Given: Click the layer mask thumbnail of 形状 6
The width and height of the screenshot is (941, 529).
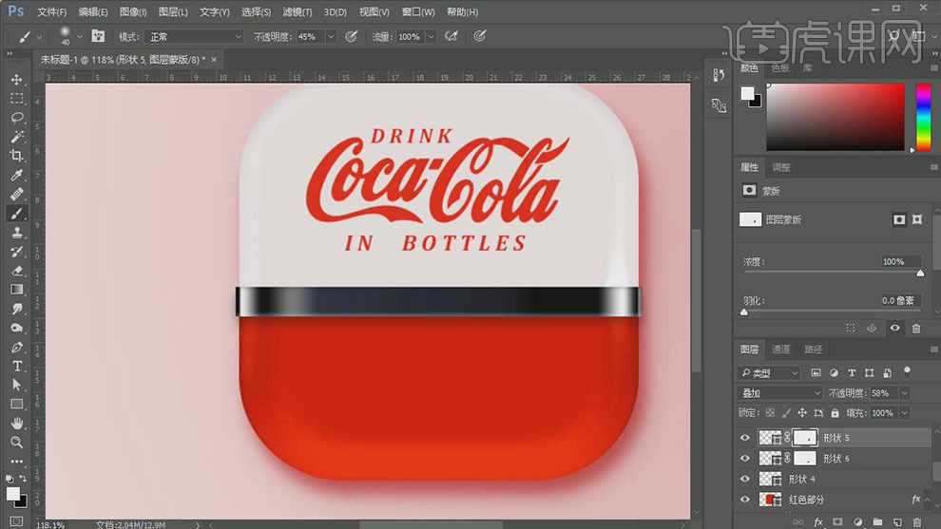Looking at the screenshot, I should pos(804,459).
